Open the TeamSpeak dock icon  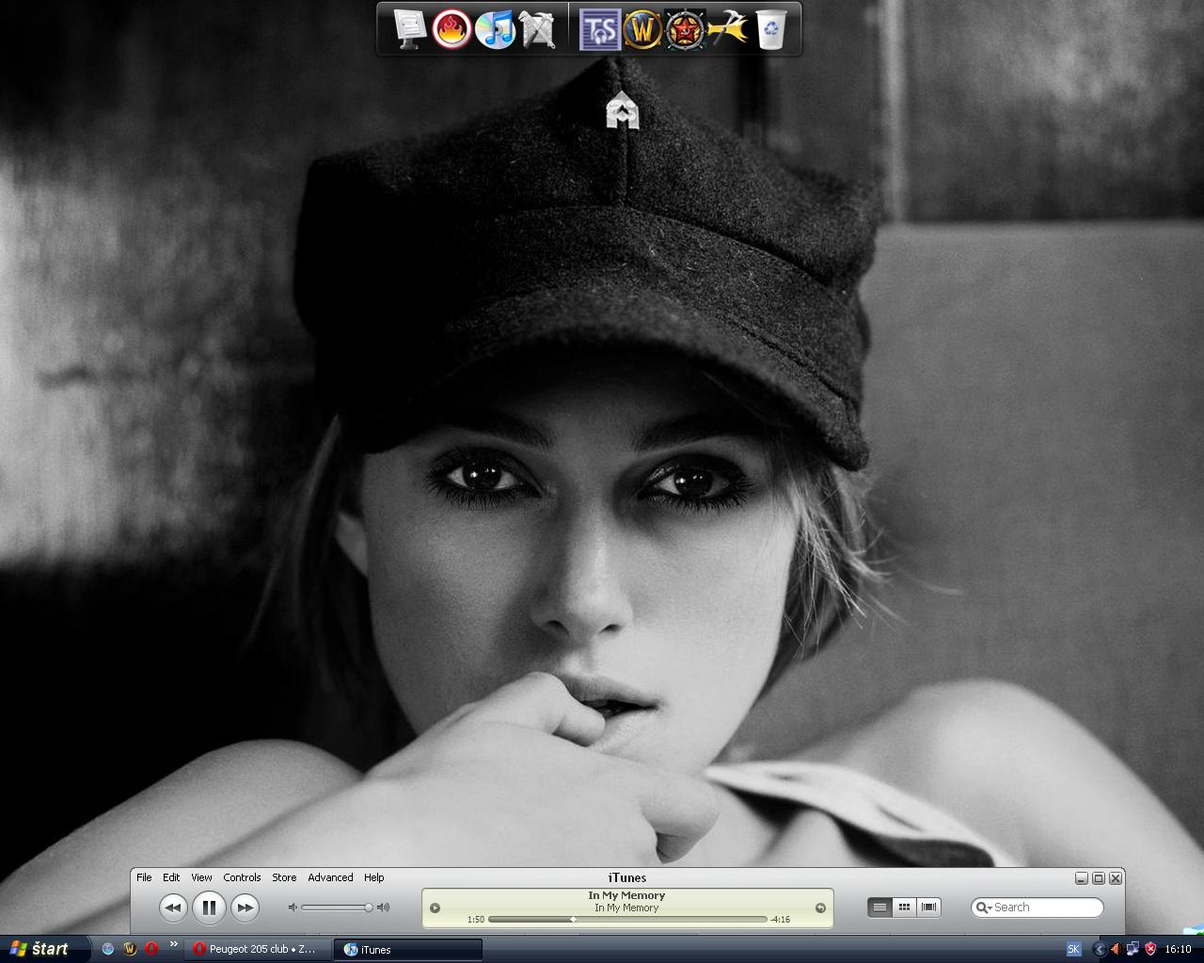(599, 29)
